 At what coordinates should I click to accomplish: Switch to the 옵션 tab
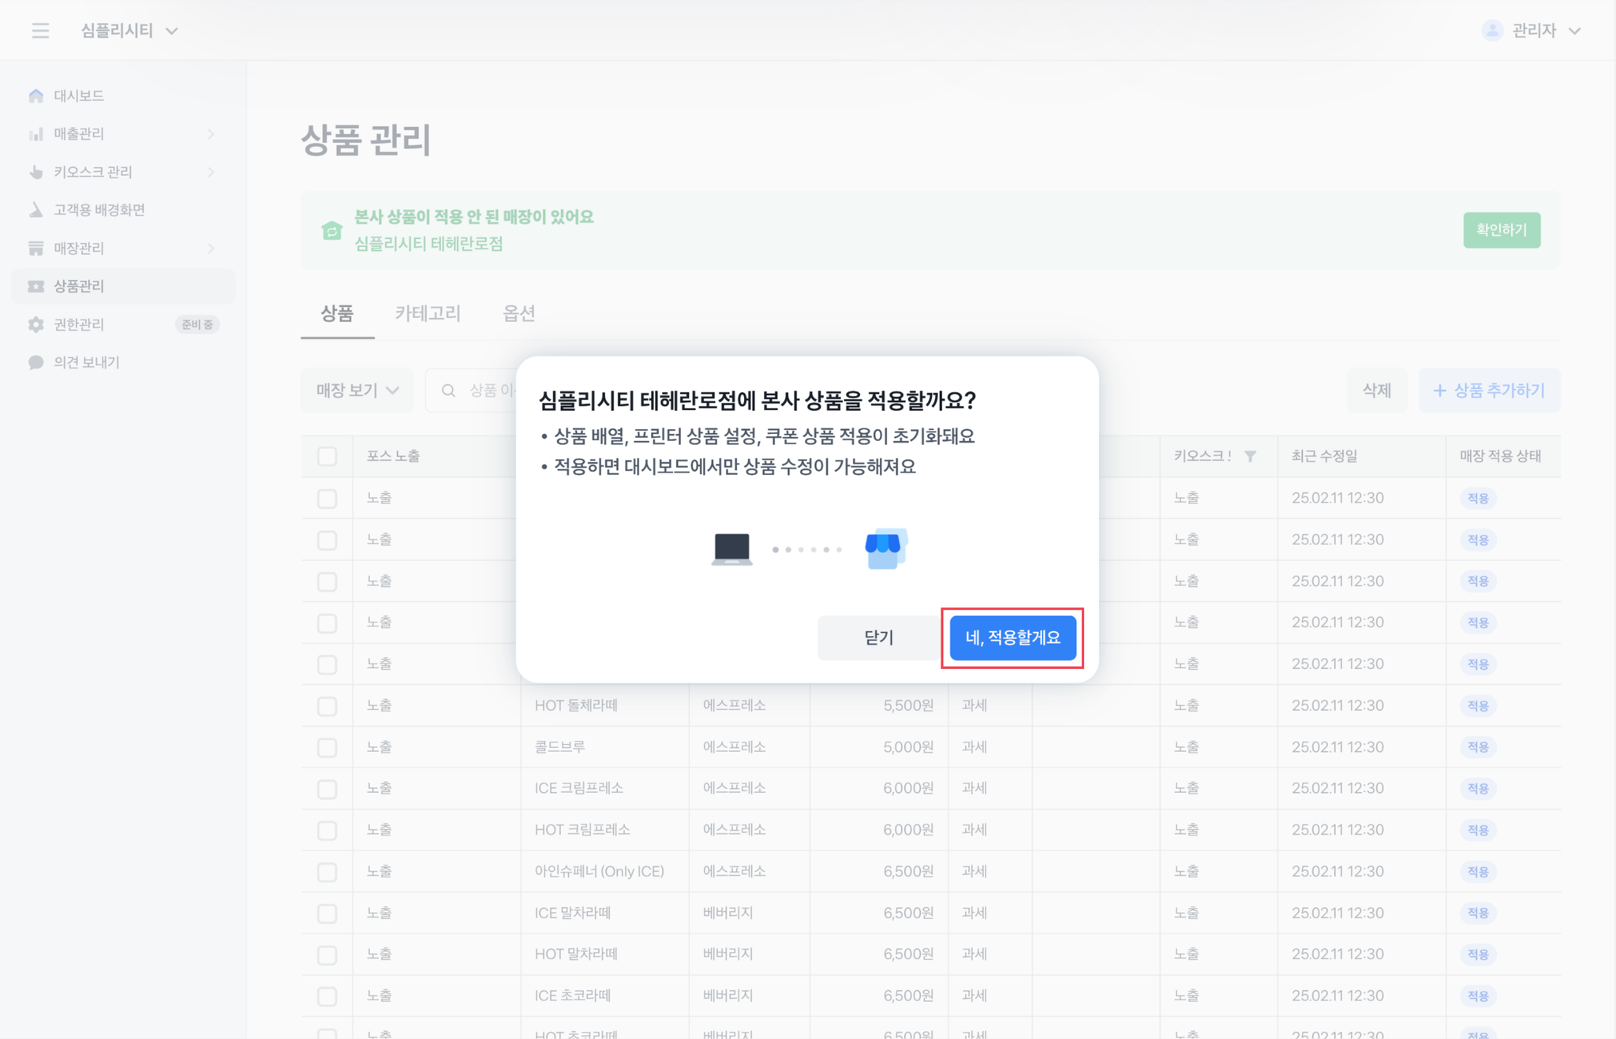click(x=519, y=314)
